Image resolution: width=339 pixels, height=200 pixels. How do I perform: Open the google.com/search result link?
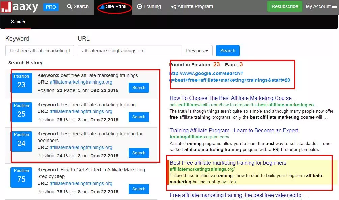pyautogui.click(x=230, y=77)
